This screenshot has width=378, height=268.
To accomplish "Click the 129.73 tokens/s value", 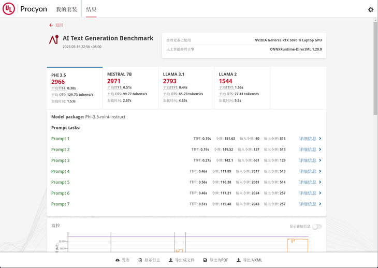I will (x=80, y=95).
